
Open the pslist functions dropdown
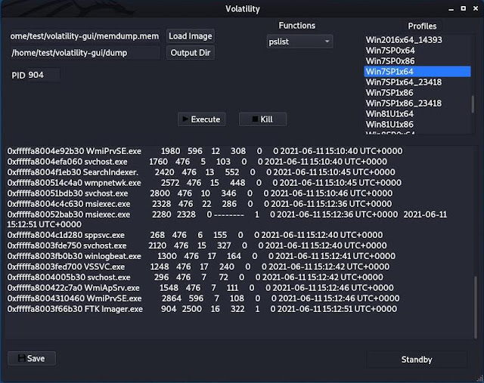tap(299, 42)
